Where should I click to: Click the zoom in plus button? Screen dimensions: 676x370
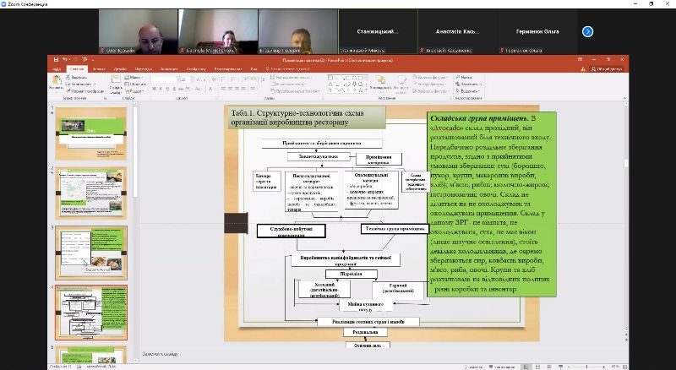tap(604, 367)
